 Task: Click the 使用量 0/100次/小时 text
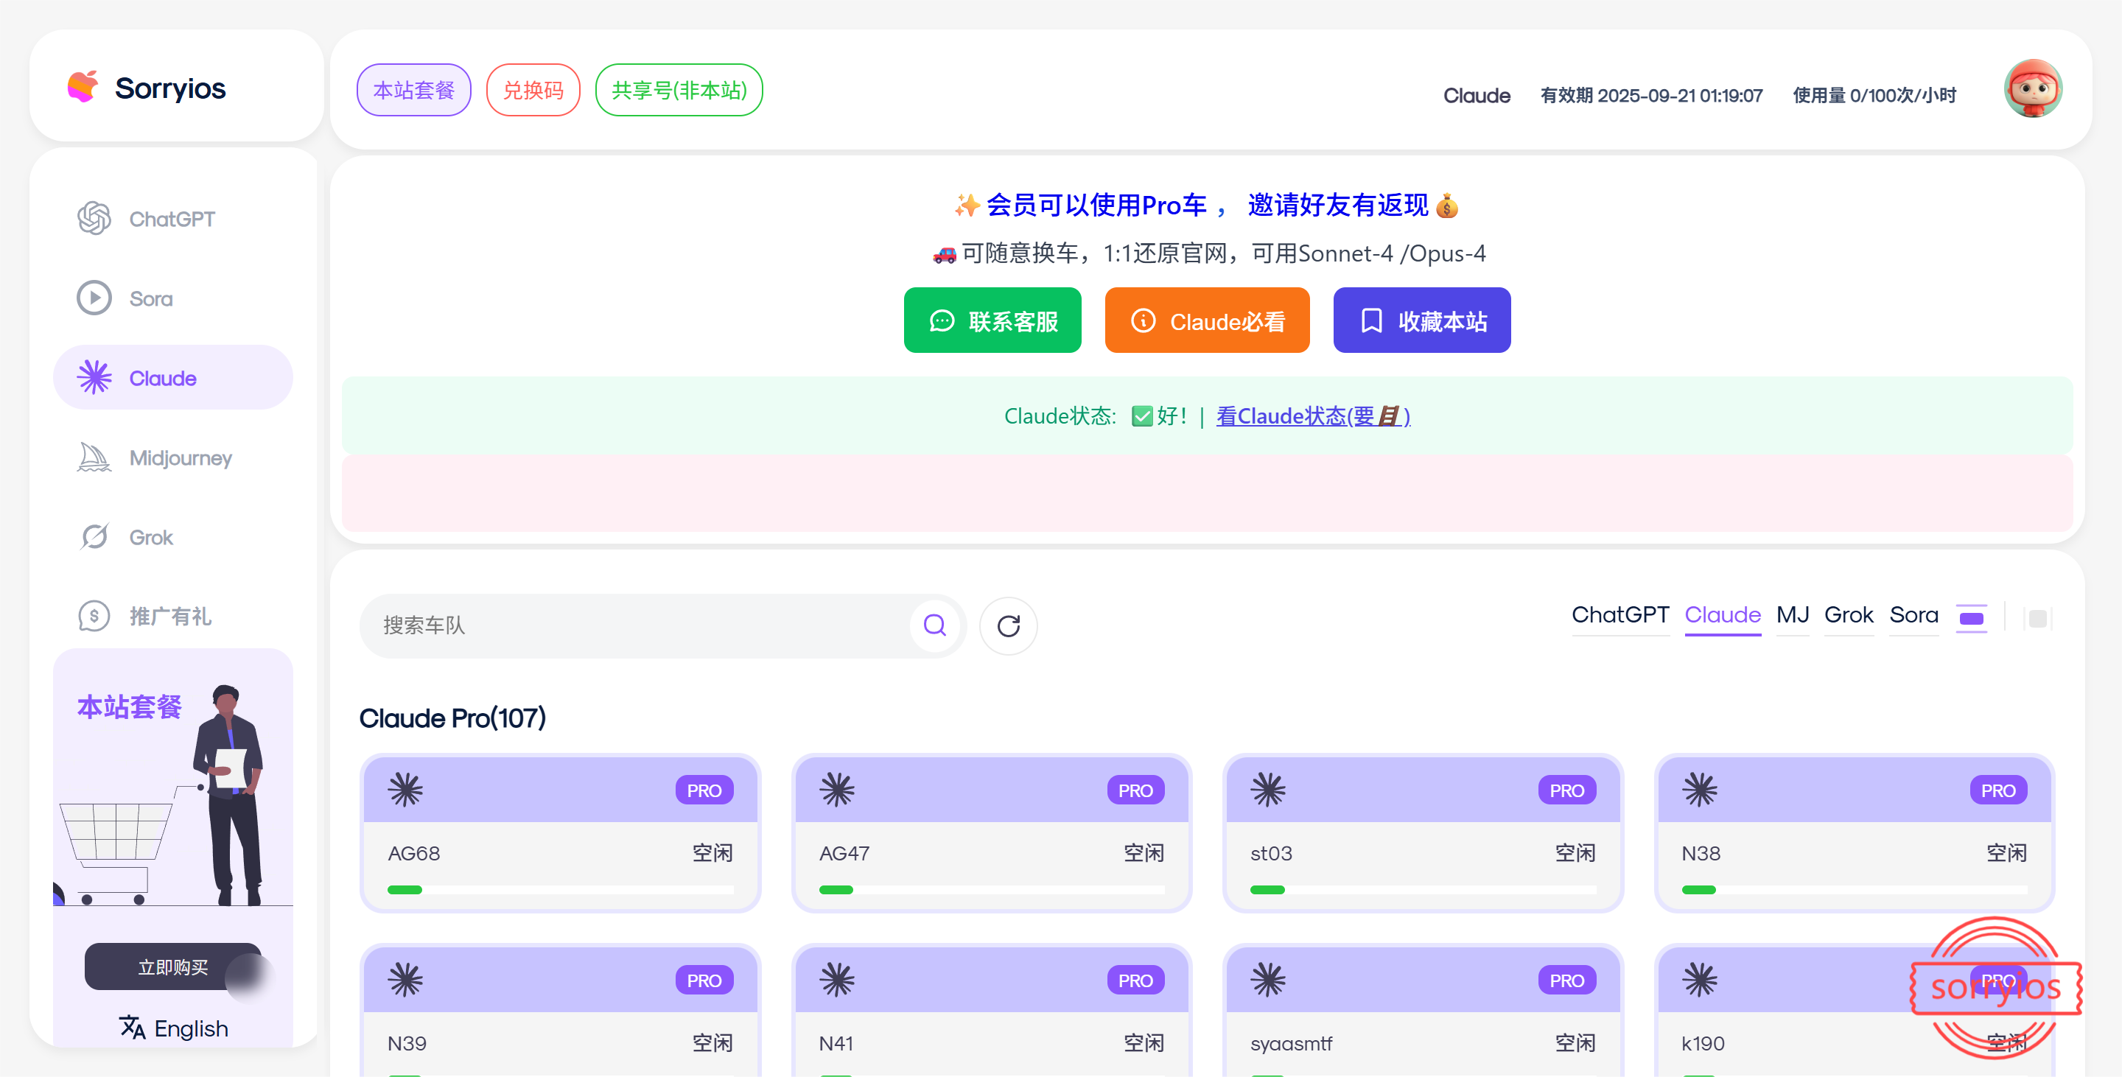(1874, 96)
